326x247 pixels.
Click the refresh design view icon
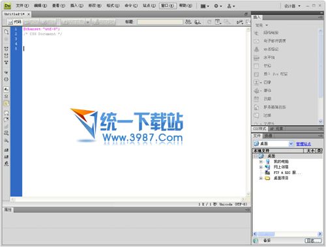coord(209,22)
